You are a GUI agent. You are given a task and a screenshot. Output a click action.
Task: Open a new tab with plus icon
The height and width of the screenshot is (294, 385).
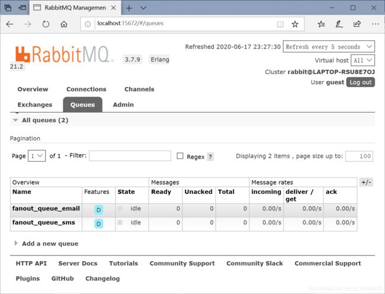(129, 8)
